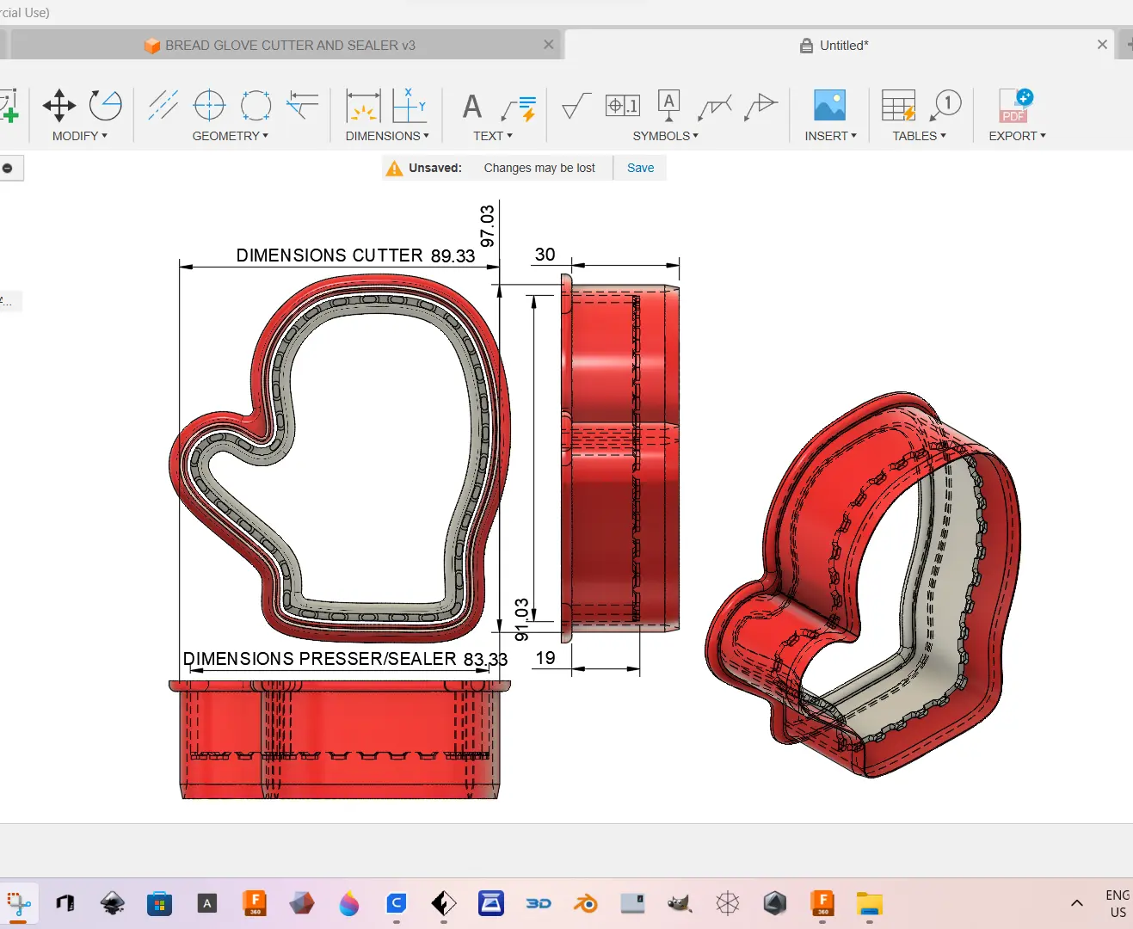Switch to BREAD GLOVE CUTTER AND SEALER v3 tab
This screenshot has width=1133, height=929.
pos(284,46)
